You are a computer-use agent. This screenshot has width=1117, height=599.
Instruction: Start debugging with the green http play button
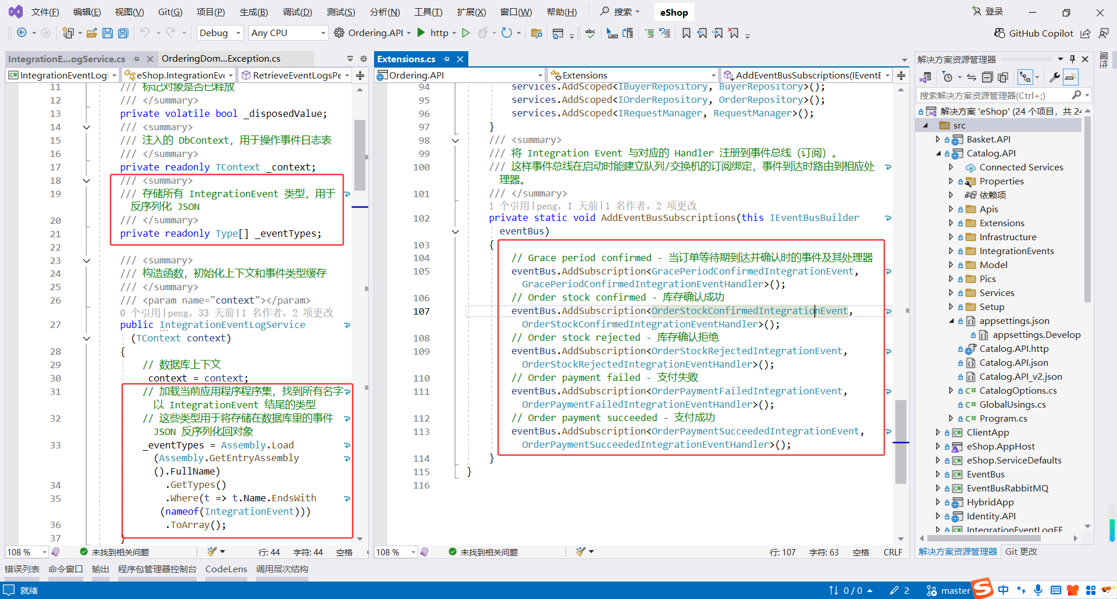422,33
